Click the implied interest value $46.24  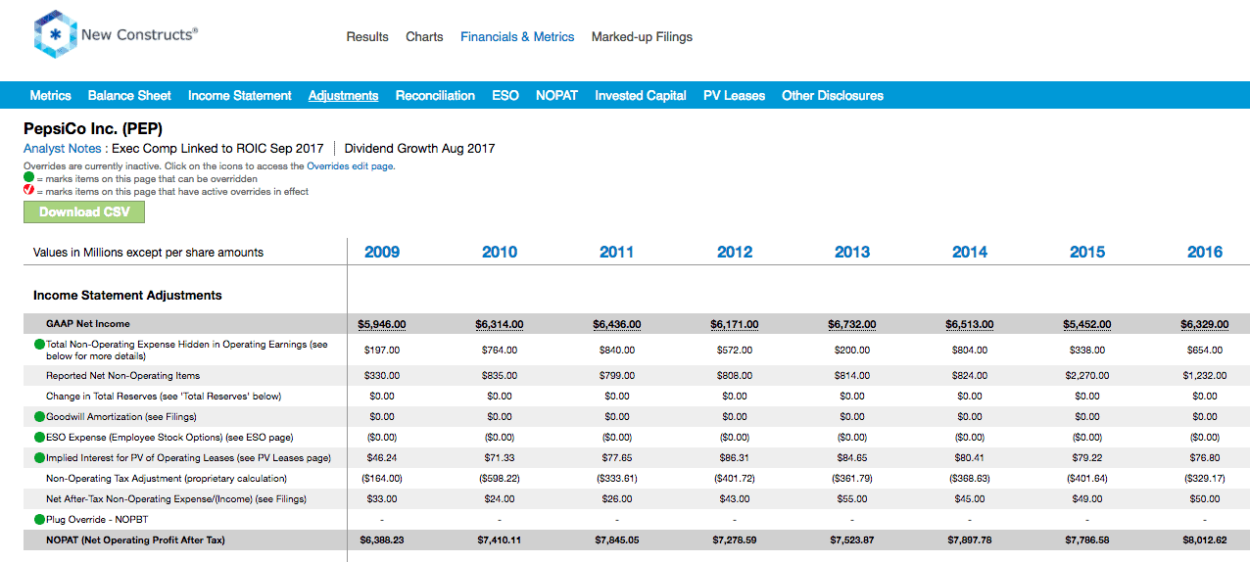pos(382,458)
